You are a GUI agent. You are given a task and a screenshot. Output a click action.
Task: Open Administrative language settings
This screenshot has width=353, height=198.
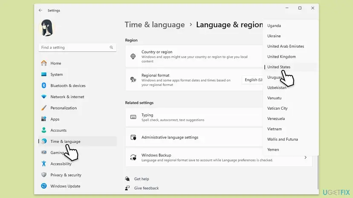(194, 137)
